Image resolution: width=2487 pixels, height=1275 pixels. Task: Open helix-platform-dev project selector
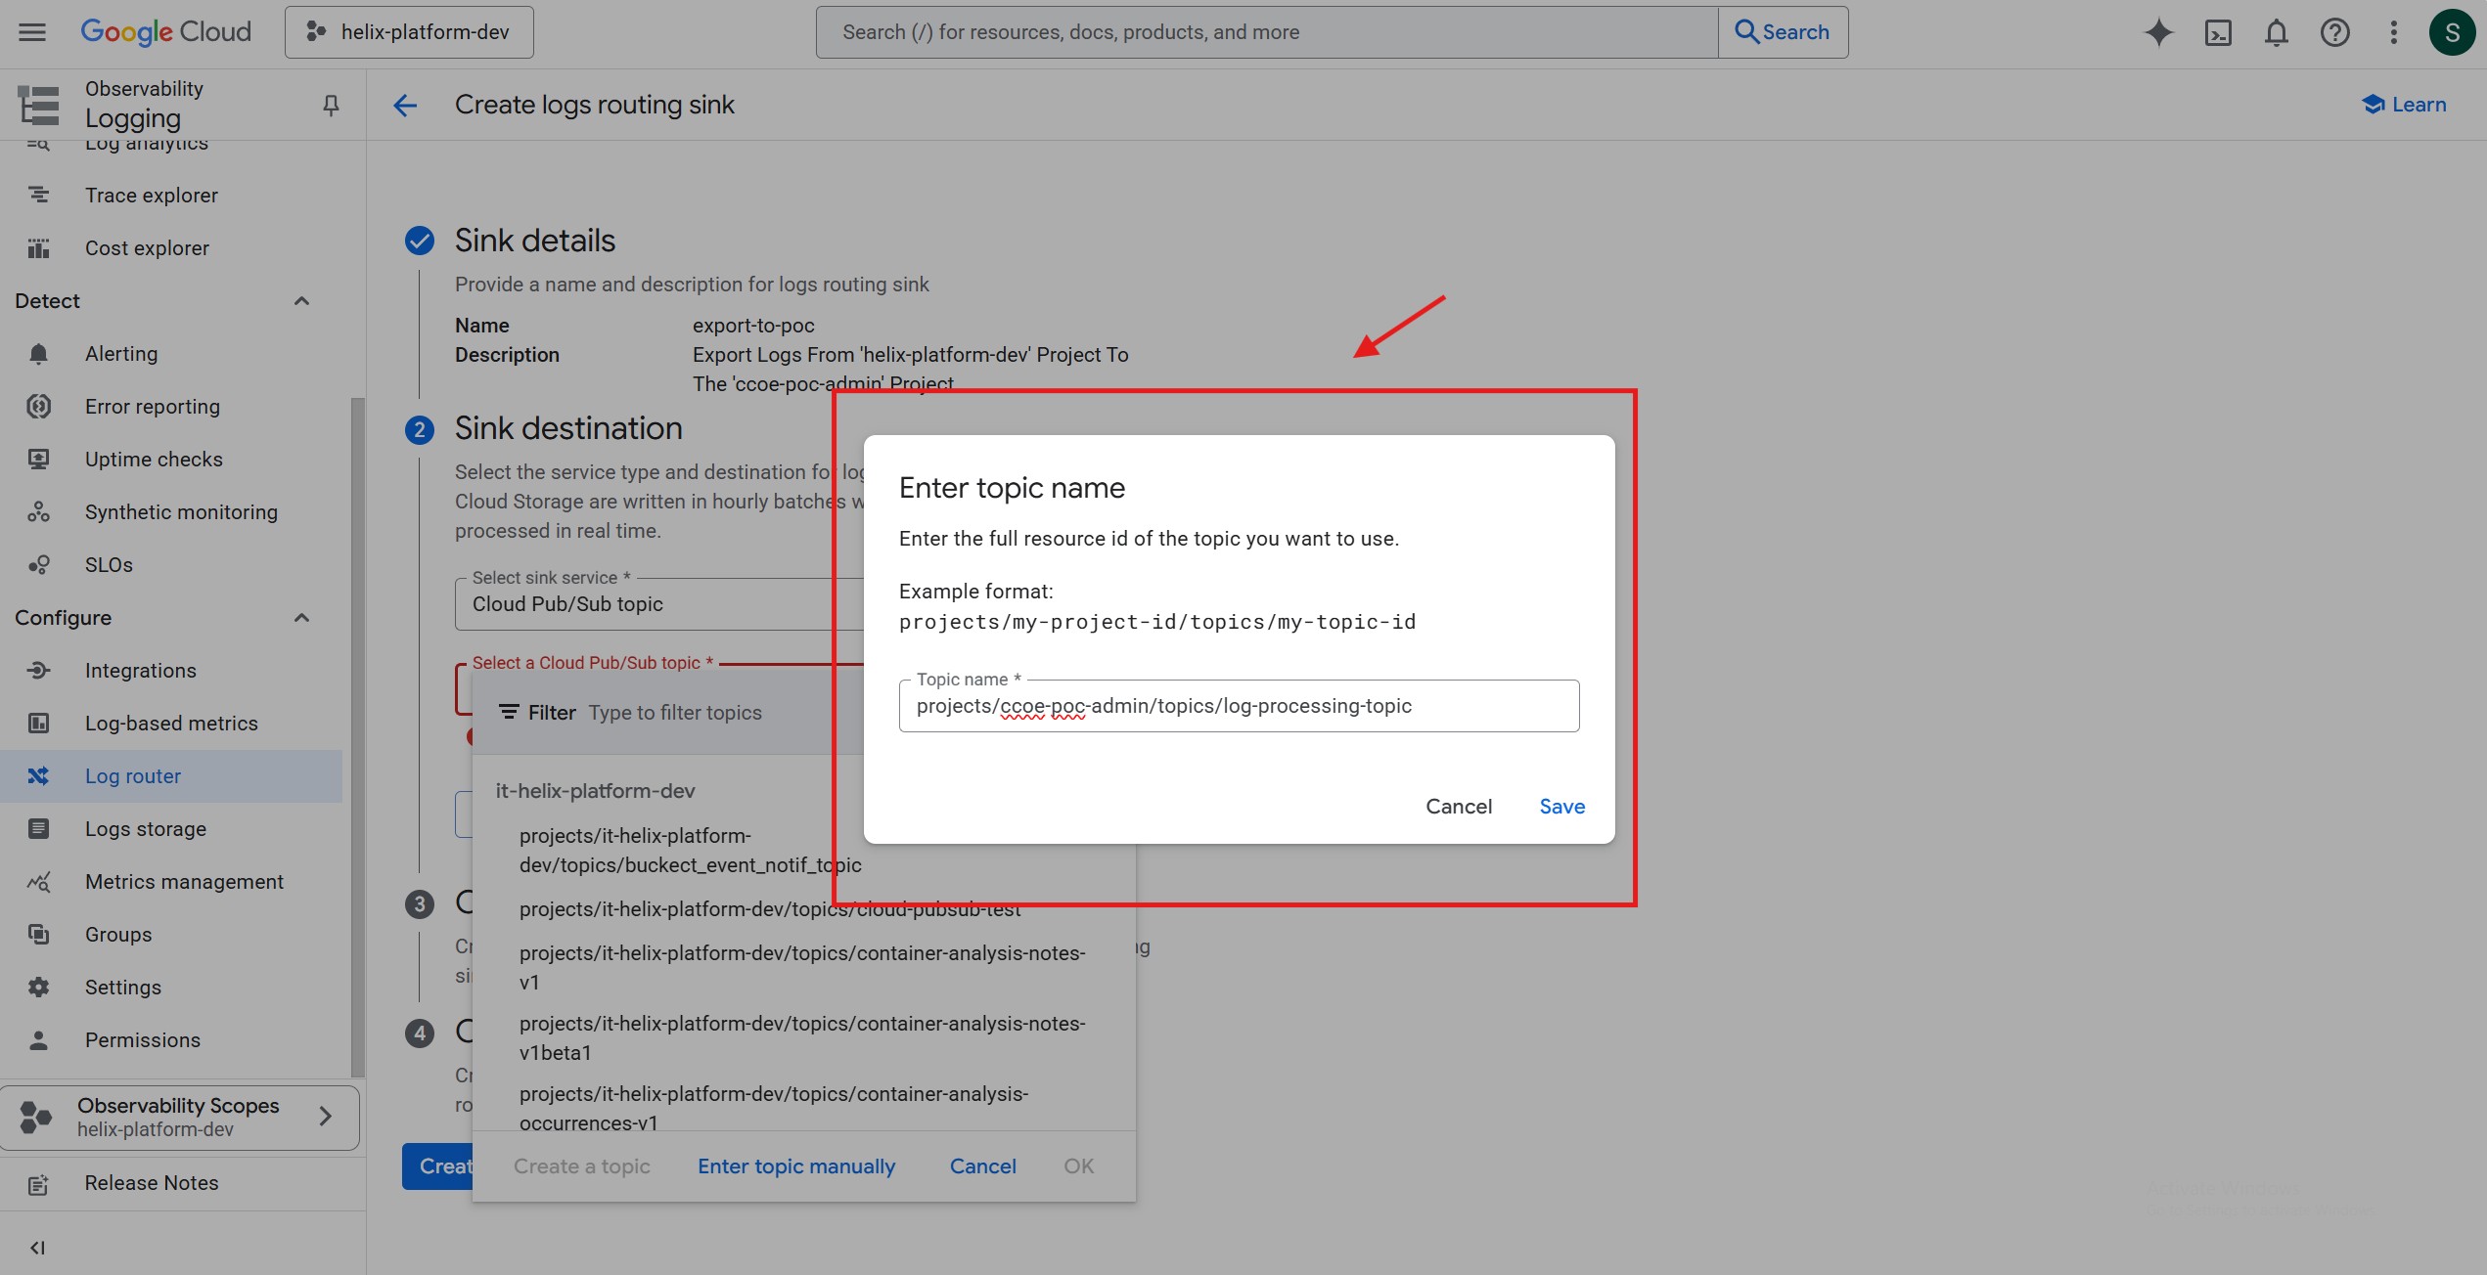pos(409,32)
